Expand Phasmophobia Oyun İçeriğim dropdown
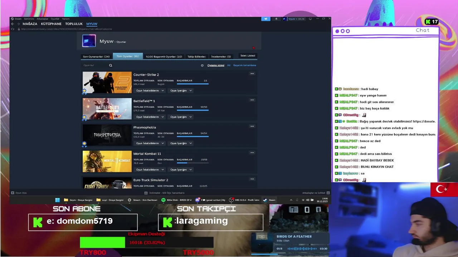458x257 pixels. 181,143
